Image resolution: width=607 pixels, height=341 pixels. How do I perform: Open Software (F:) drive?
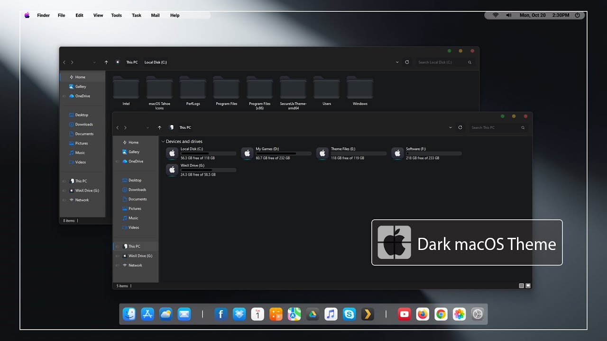426,153
